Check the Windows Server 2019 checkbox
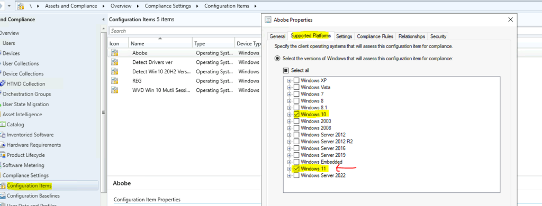 296,155
